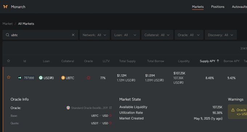Sort by the Total Supply column header

[x=127, y=61]
